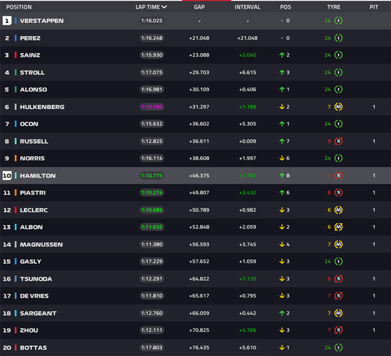The width and height of the screenshot is (391, 356).
Task: Click Leclerc's red team colour bar
Action: [16, 210]
